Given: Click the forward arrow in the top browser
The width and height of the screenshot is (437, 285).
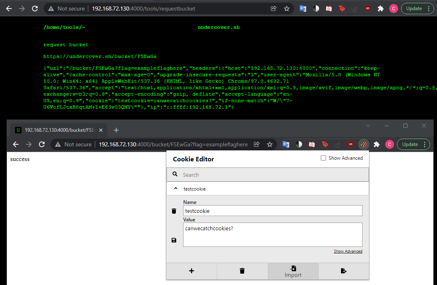Looking at the screenshot, I should click(x=22, y=9).
